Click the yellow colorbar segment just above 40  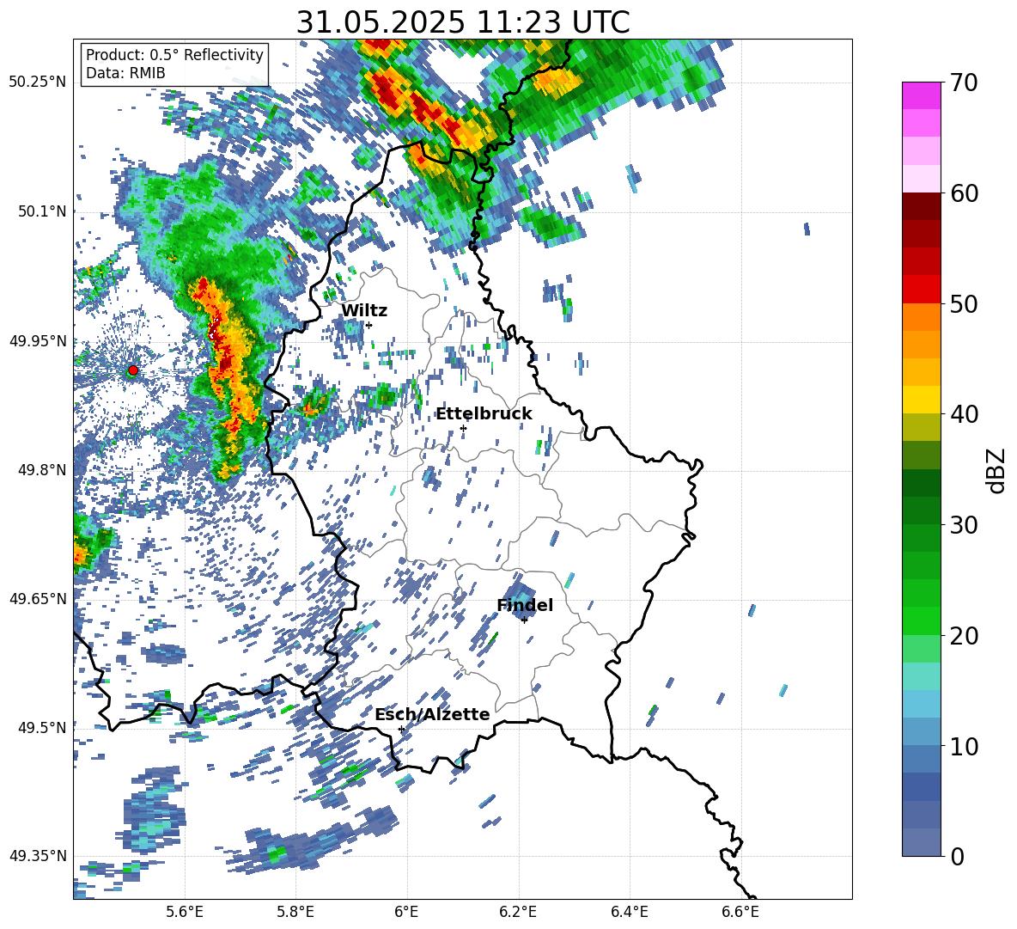[921, 400]
